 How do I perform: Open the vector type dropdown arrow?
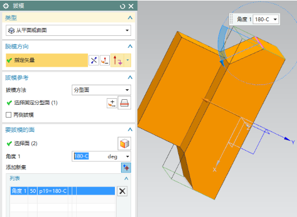[x=127, y=60]
